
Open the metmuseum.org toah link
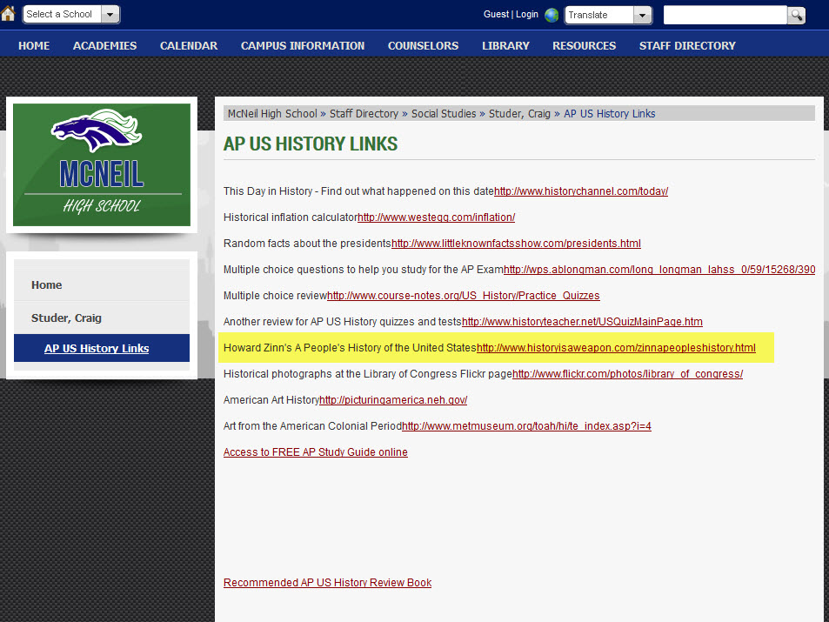pos(526,425)
